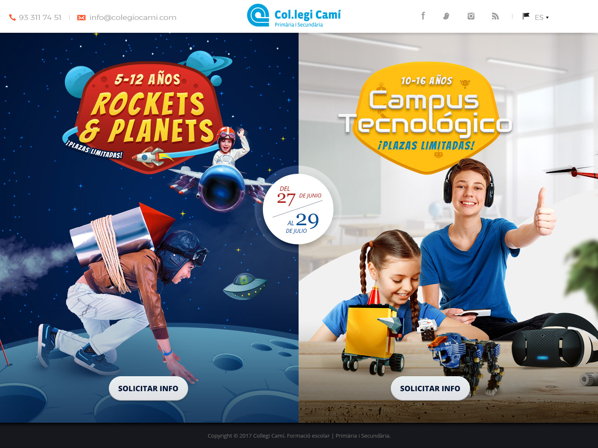Request info for Campus Tecnológico
Viewport: 598px width, 448px height.
point(430,388)
